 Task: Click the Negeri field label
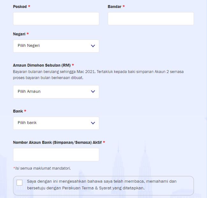[x=19, y=34]
